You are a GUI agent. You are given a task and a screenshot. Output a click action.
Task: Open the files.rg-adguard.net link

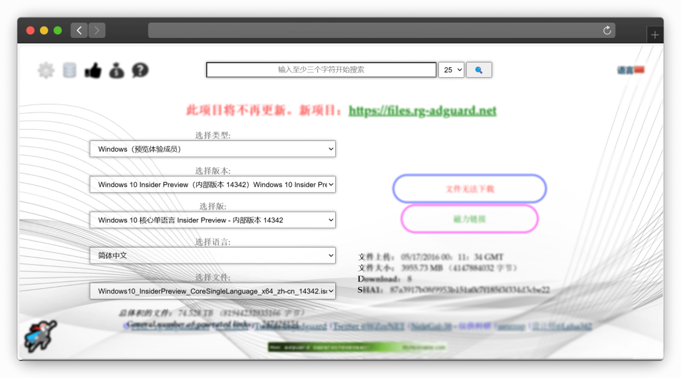coord(422,110)
